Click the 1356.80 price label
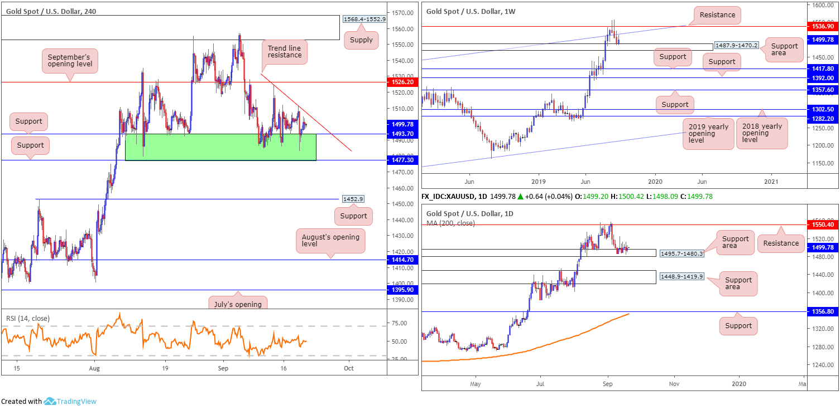840x410 pixels. (x=823, y=312)
